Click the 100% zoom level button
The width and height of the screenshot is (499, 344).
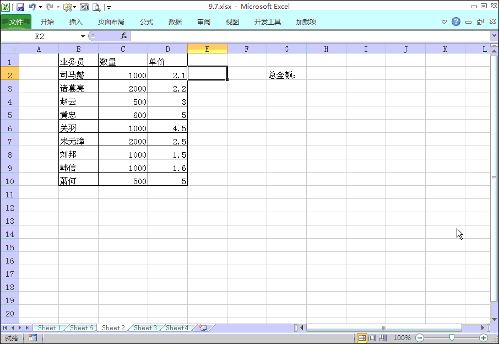click(402, 337)
